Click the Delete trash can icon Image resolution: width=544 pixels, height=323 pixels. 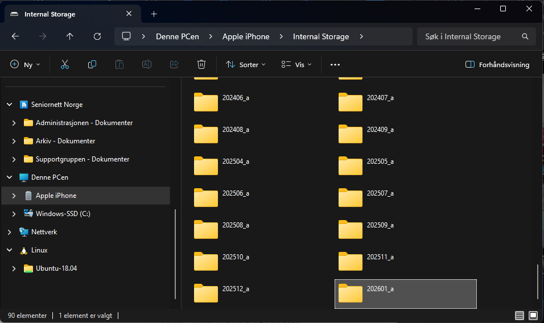[201, 65]
